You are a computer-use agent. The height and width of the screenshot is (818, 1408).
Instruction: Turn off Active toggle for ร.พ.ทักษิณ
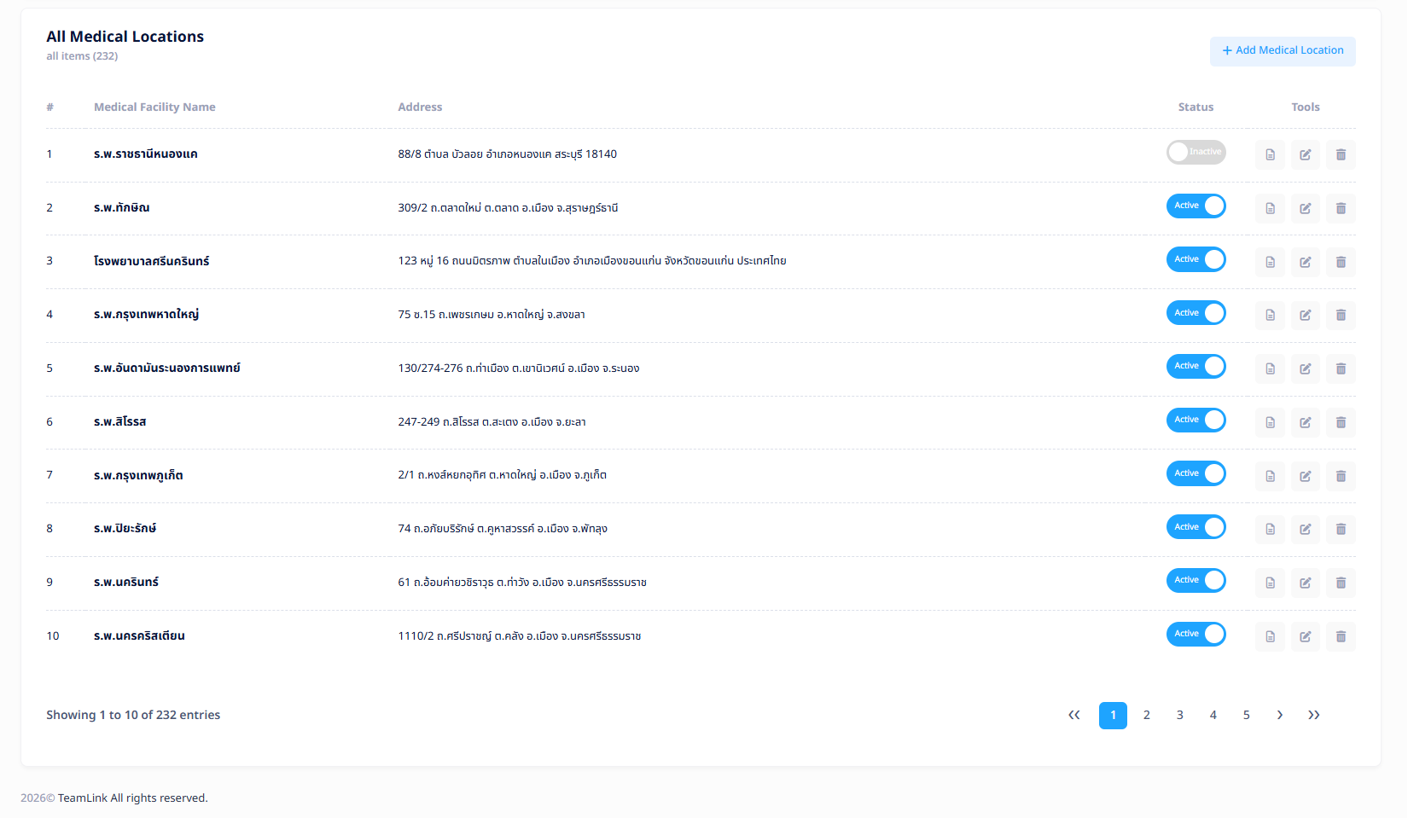click(1196, 206)
